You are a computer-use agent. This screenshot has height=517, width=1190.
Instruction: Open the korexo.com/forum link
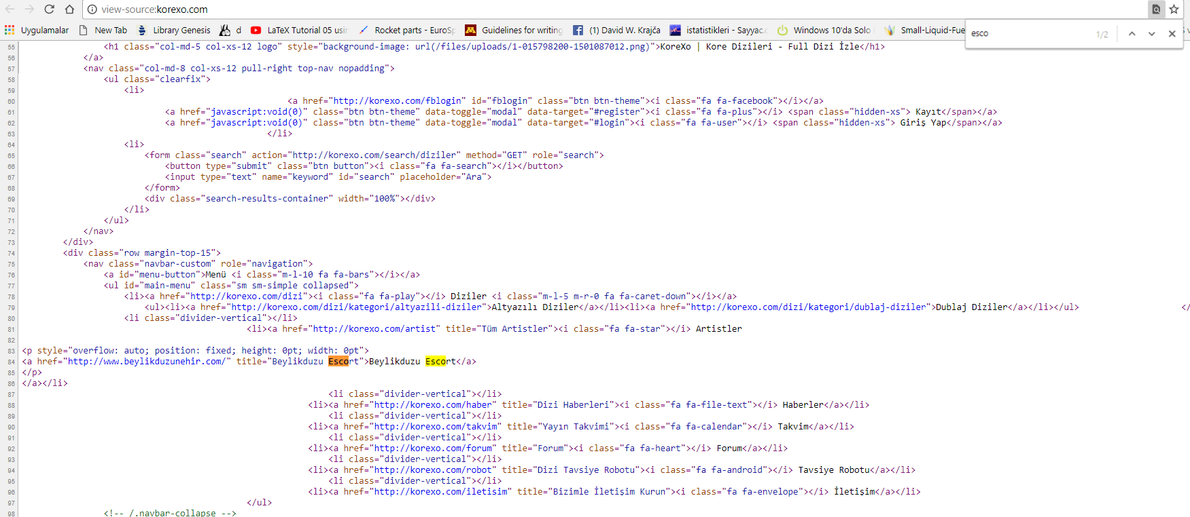pos(432,448)
